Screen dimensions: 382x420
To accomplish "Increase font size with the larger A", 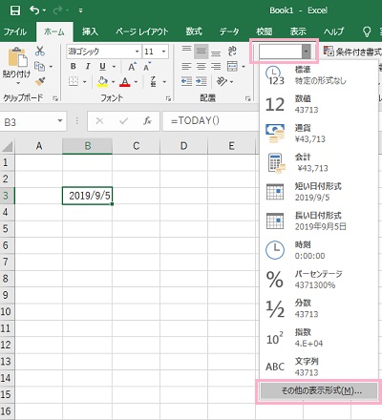I will [x=132, y=67].
